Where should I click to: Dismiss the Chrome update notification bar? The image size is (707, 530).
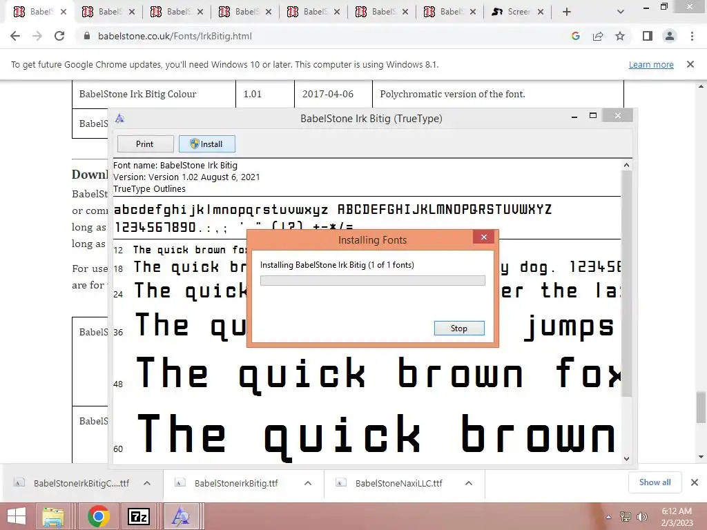[690, 64]
